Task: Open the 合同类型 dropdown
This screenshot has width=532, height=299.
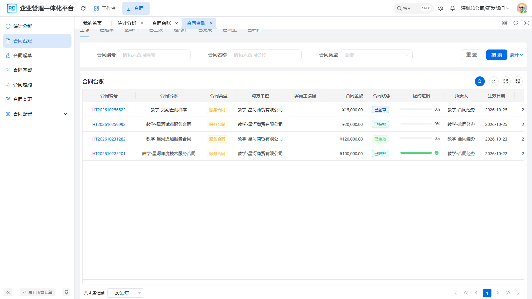Action: 377,55
